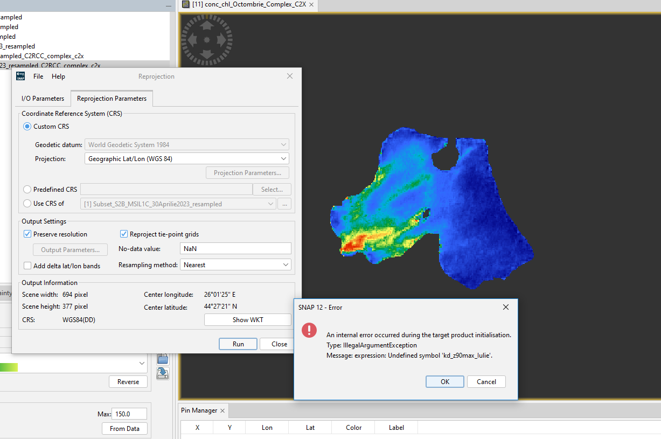Open the Help menu in Reprojection dialog
Image resolution: width=661 pixels, height=439 pixels.
coord(58,76)
